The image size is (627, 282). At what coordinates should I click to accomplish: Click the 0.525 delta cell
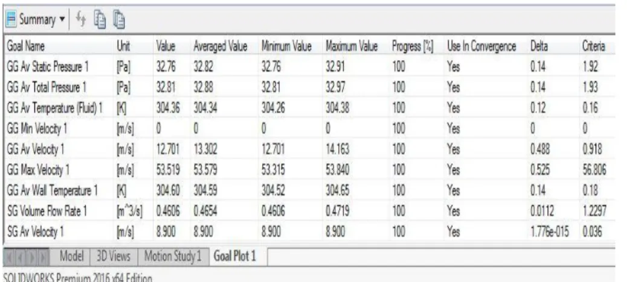(x=540, y=171)
